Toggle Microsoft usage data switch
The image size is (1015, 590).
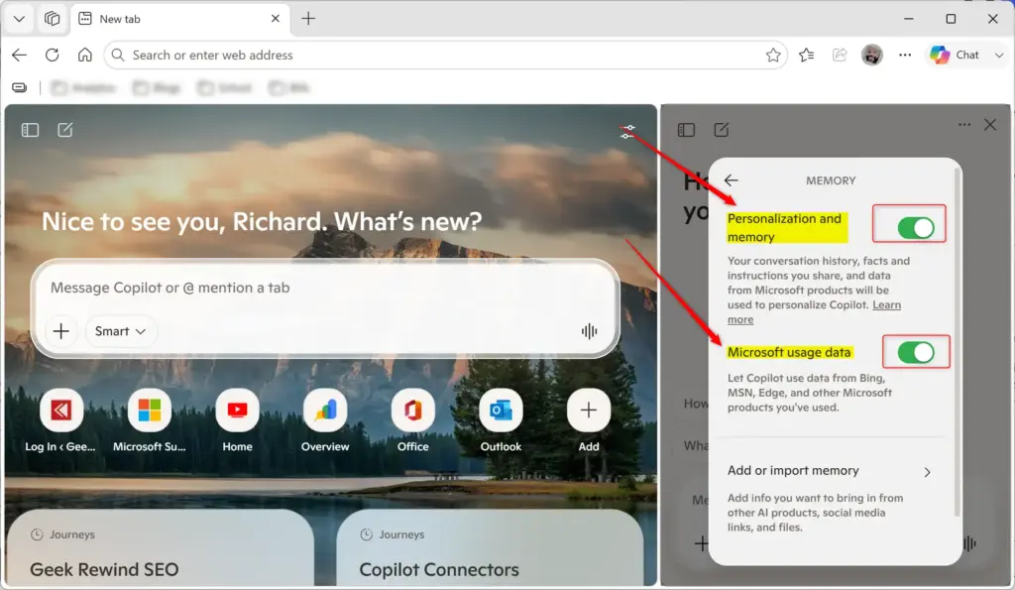click(x=915, y=352)
